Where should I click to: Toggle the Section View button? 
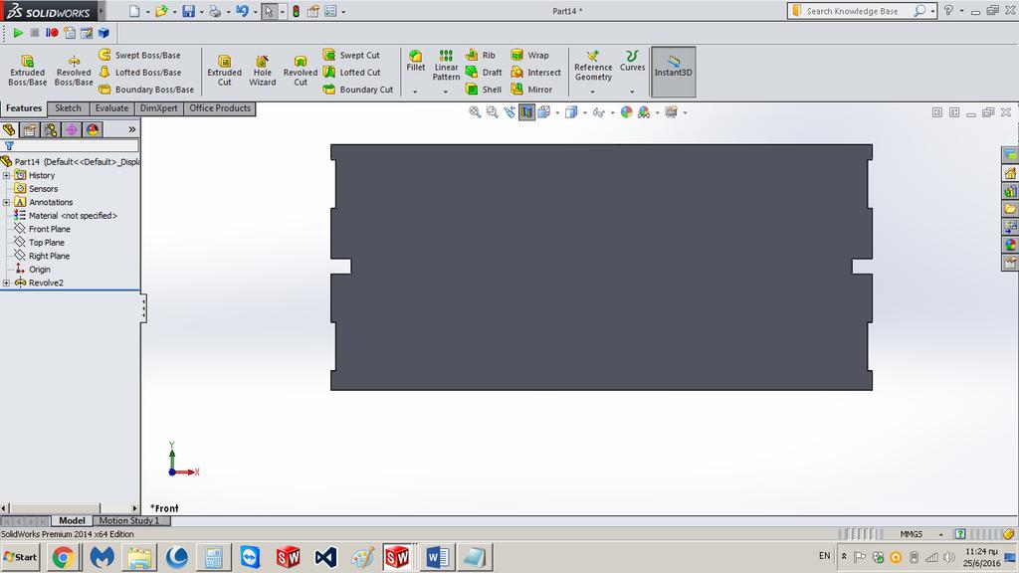[x=526, y=112]
